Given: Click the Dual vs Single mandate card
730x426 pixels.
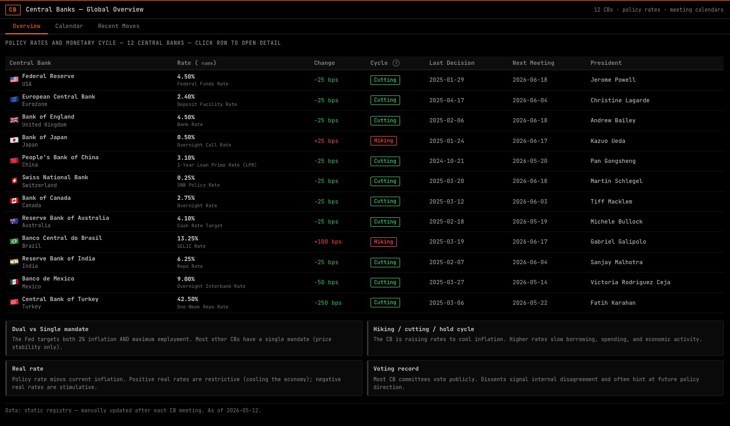Looking at the screenshot, I should click(184, 338).
